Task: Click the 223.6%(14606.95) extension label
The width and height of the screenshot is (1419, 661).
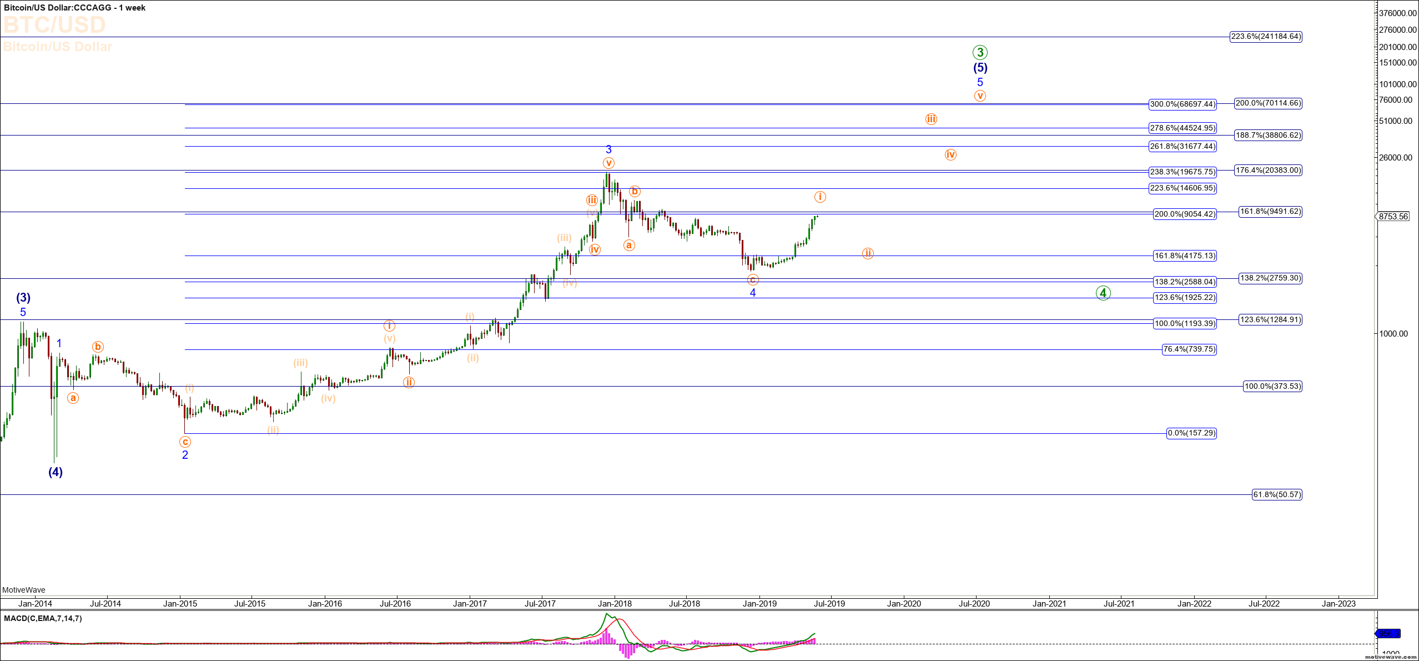Action: [1182, 188]
